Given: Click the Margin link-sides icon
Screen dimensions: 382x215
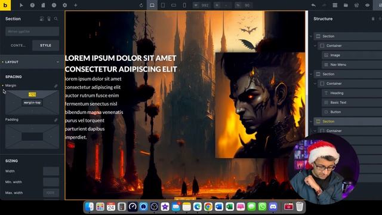Looking at the screenshot, I should coord(56,85).
